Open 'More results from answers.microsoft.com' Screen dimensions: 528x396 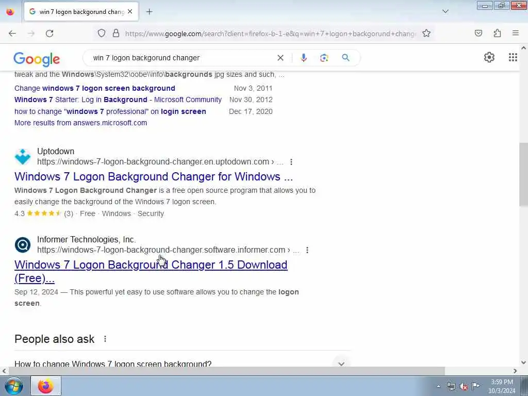tap(80, 123)
